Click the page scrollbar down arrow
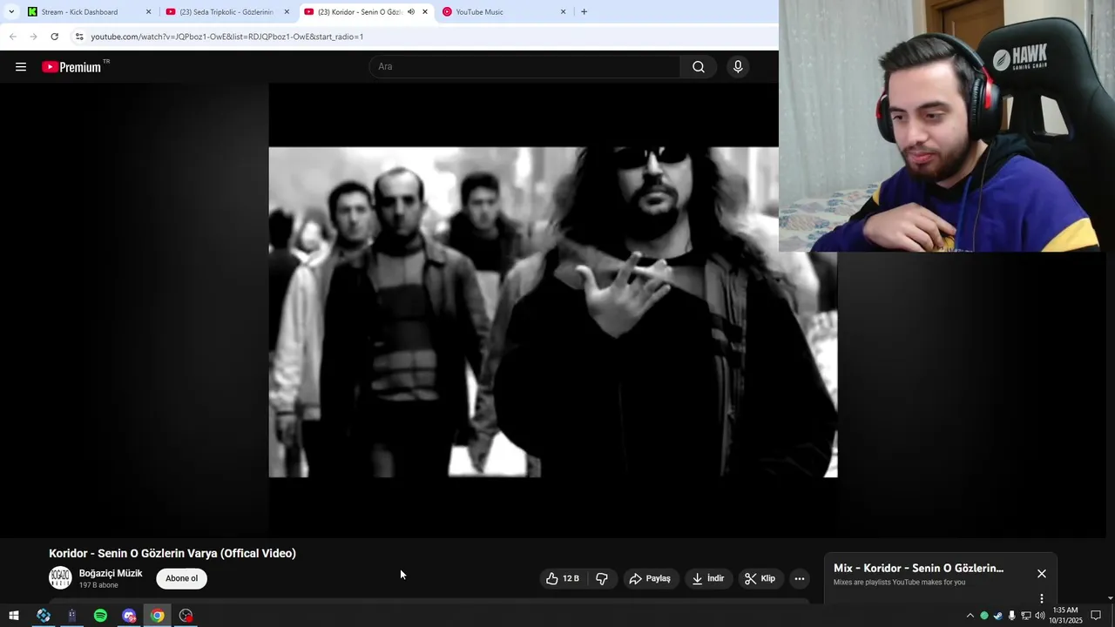This screenshot has height=627, width=1115. [x=1110, y=598]
